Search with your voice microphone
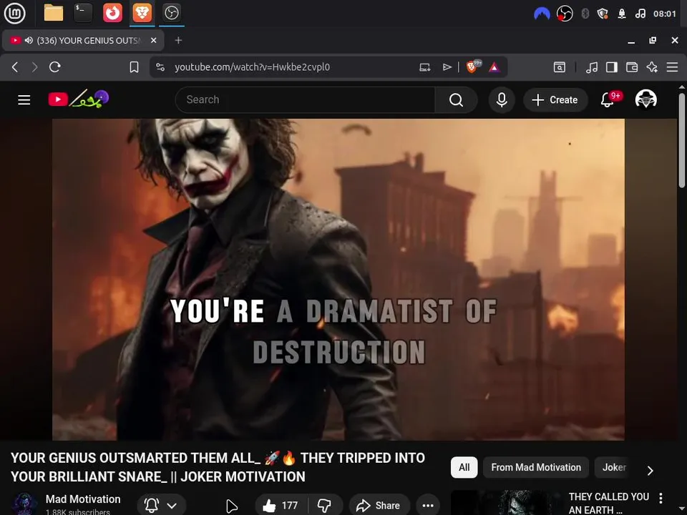 point(502,100)
